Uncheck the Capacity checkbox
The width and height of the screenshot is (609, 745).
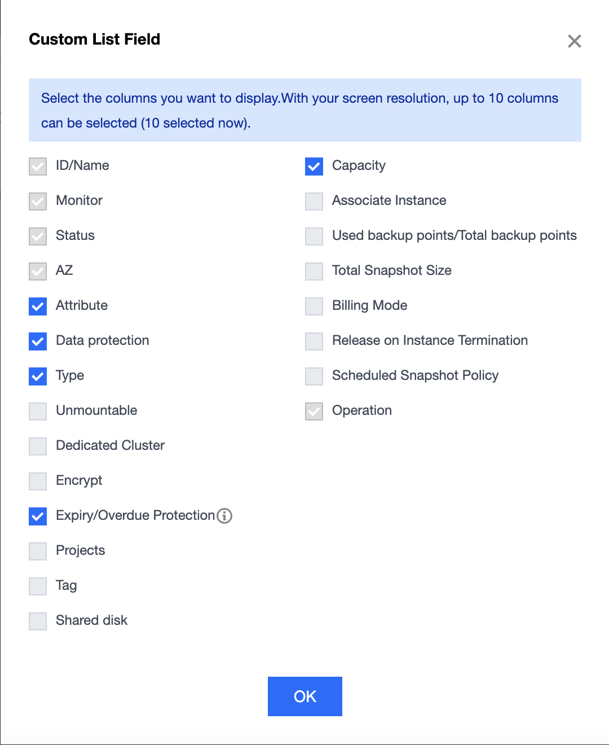(x=314, y=166)
